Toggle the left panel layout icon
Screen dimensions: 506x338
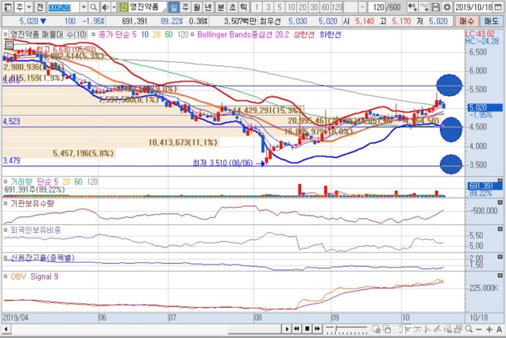pyautogui.click(x=7, y=7)
